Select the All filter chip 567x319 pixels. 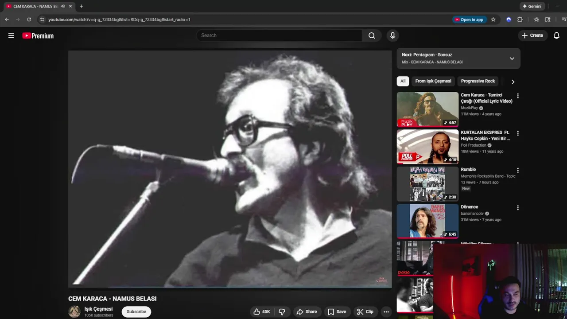pyautogui.click(x=403, y=81)
